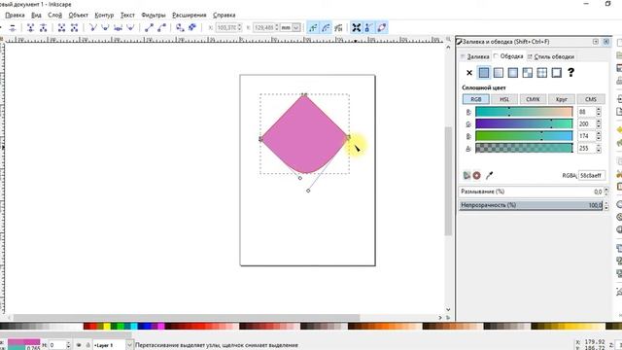Click the Размывание blur slider

[531, 192]
